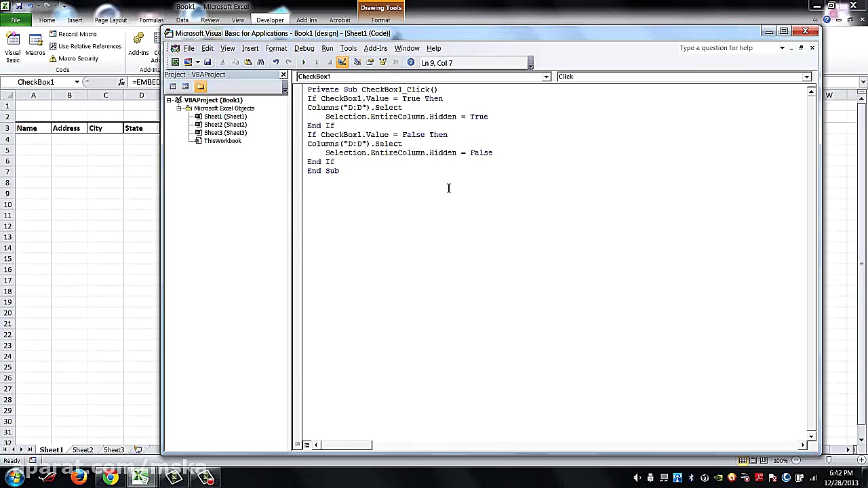Open the Toolbox toolbar icon

tap(396, 62)
